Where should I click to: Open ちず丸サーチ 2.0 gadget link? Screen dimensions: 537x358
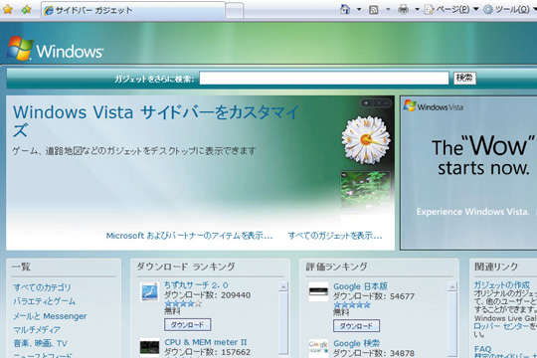point(196,285)
